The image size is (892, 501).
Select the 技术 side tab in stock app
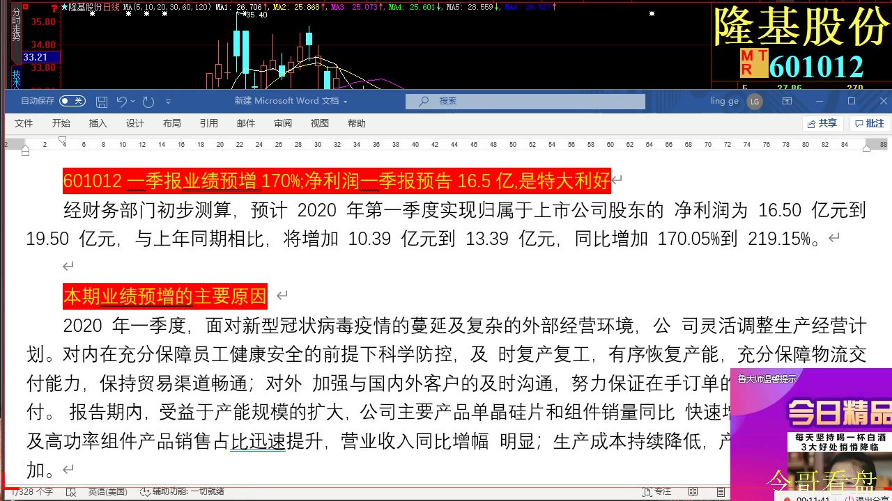pos(16,78)
